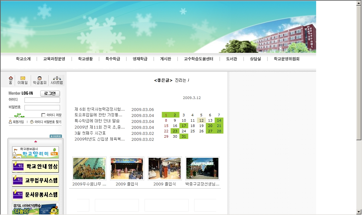
Task: Click the Home (홈) icon
Action: 11,78
